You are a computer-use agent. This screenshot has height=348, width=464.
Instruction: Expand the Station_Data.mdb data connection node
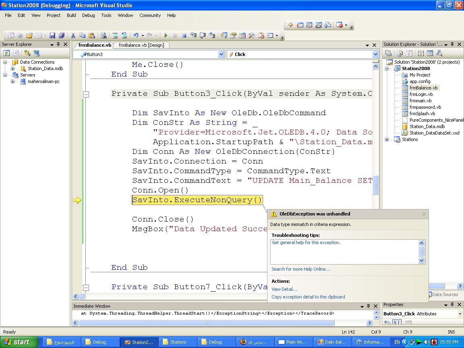coord(13,68)
